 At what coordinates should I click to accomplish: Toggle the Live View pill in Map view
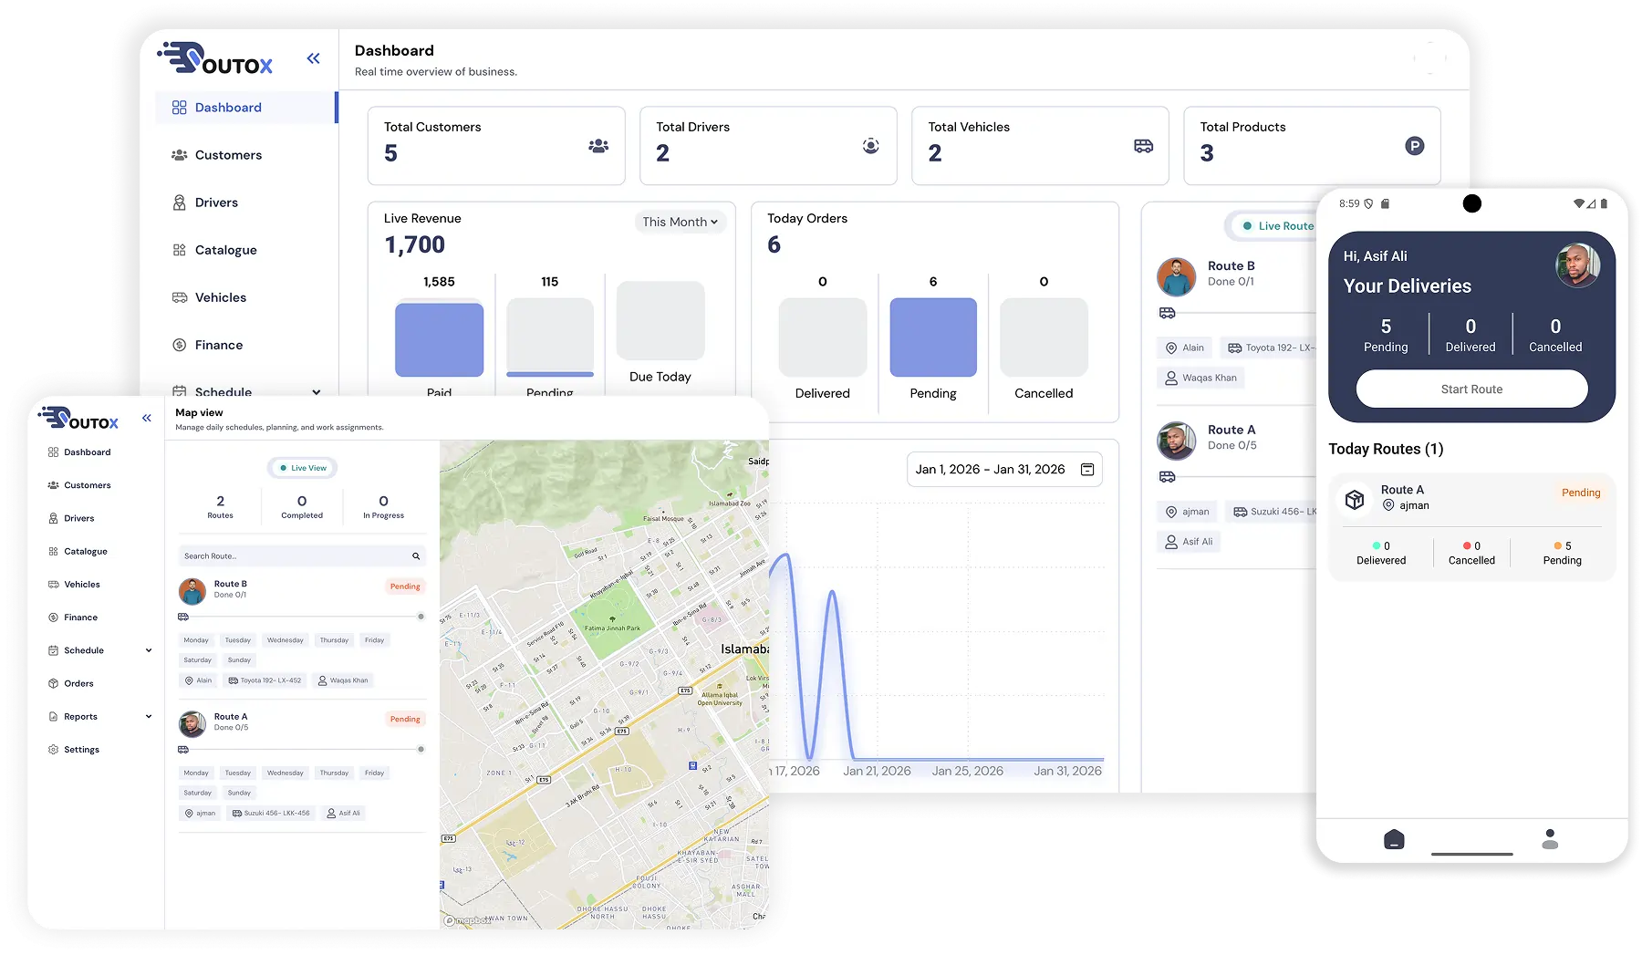click(x=302, y=468)
